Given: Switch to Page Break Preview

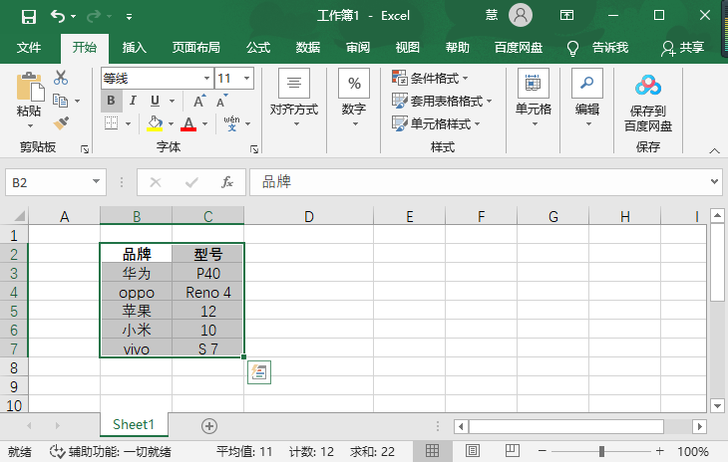Looking at the screenshot, I should (x=513, y=450).
